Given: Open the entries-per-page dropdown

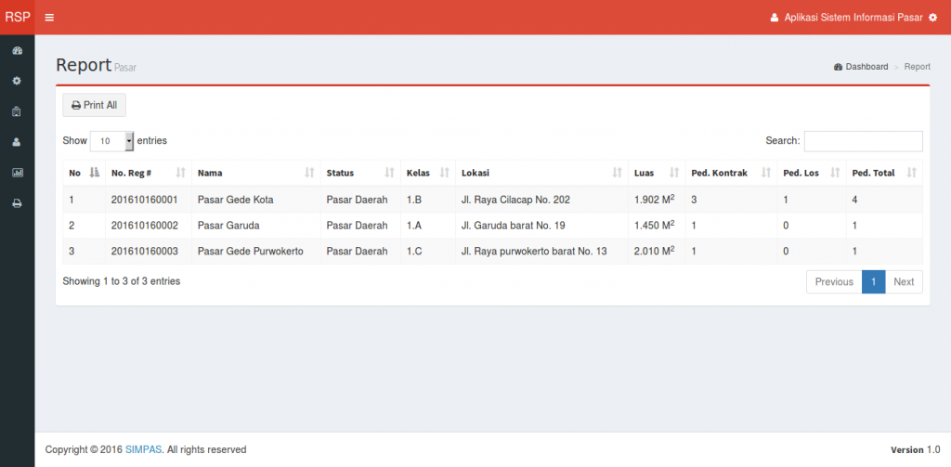Looking at the screenshot, I should click(x=112, y=141).
